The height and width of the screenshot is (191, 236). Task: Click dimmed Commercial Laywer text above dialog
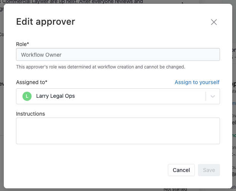[x=72, y=2]
